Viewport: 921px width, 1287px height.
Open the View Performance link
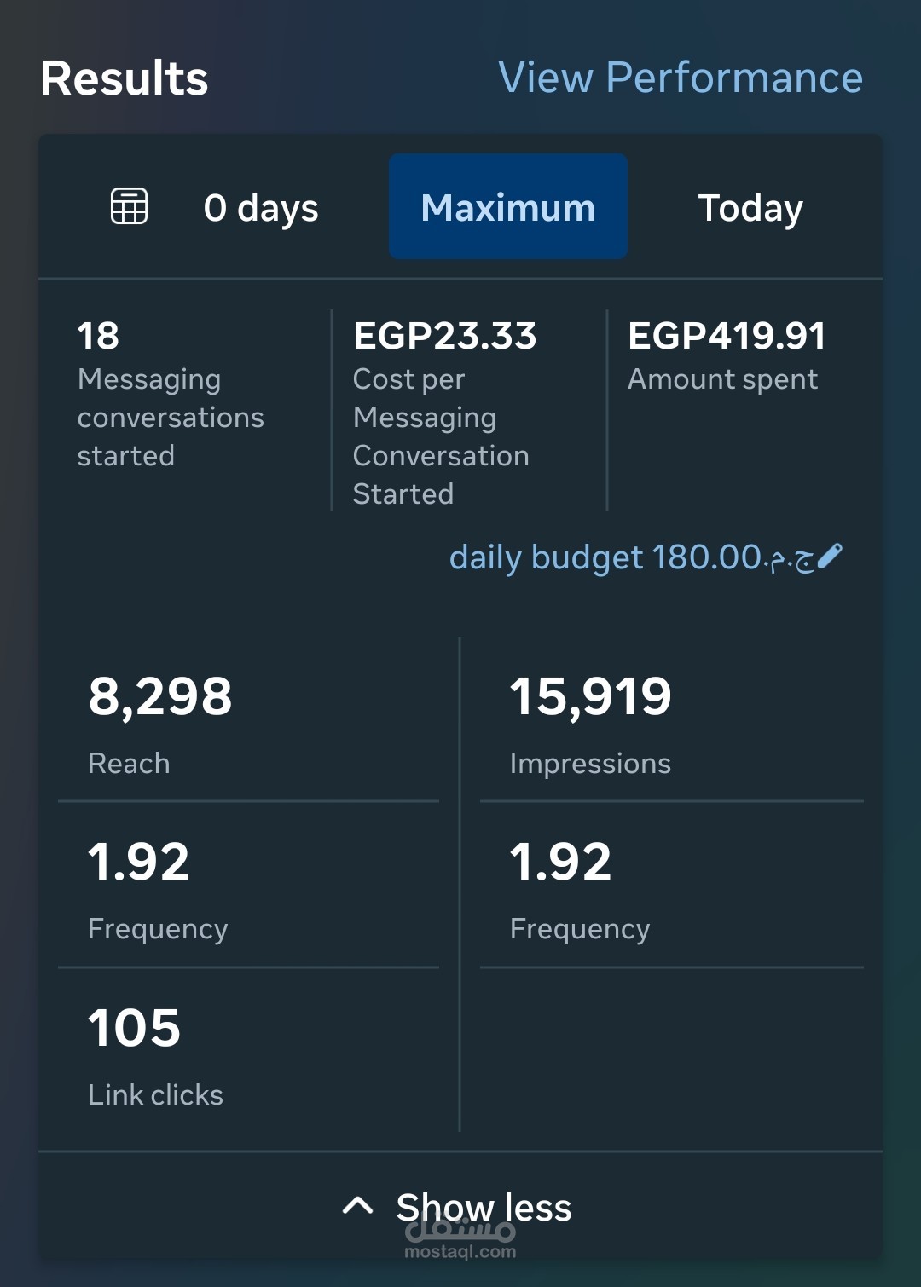click(681, 78)
